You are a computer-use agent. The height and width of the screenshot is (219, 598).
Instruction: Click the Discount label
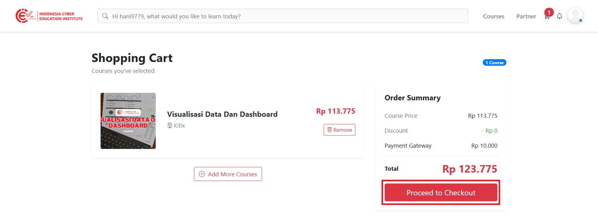click(x=396, y=131)
